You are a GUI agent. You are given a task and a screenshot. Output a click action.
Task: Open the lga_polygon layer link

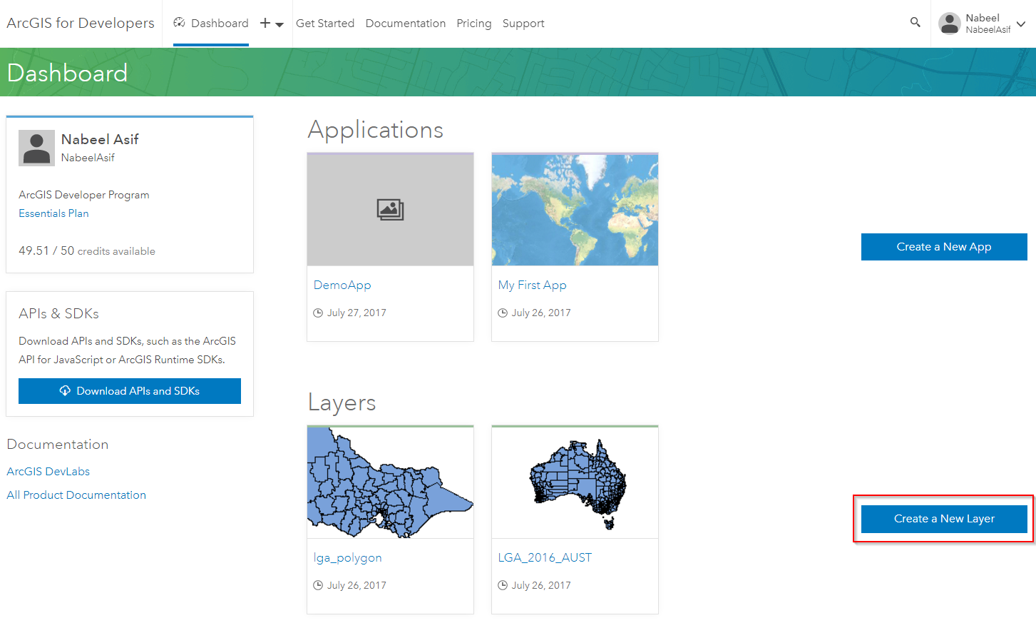[348, 558]
